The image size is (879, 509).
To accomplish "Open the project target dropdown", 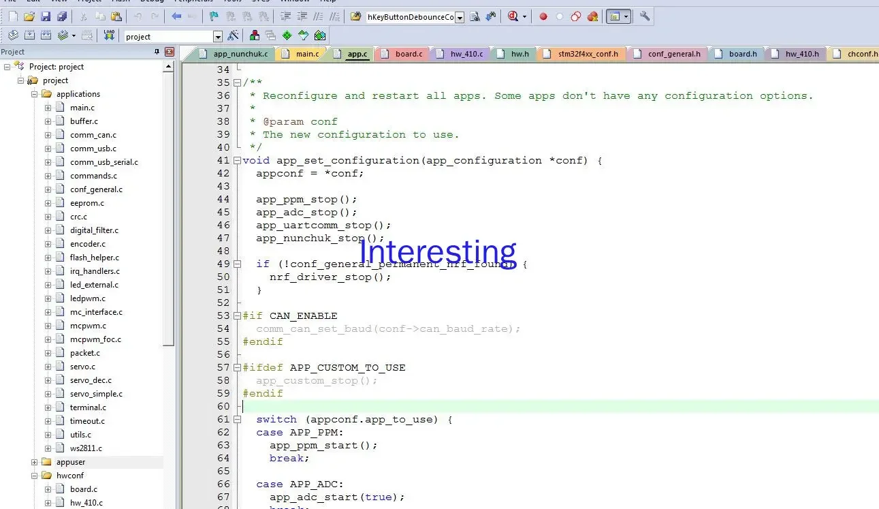I will coord(218,37).
